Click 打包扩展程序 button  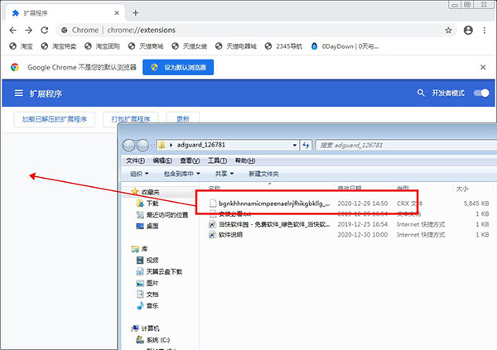[131, 119]
